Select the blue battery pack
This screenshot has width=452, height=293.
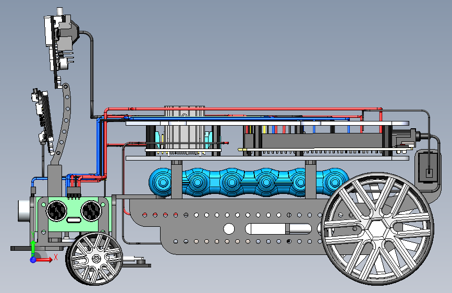pos(249,182)
